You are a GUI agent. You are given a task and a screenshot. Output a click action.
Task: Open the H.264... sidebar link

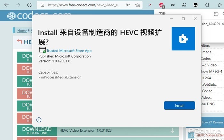pyautogui.click(x=207, y=78)
